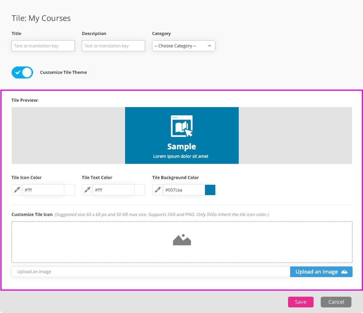Click the Tile Icon Color eyedropper

17,190
